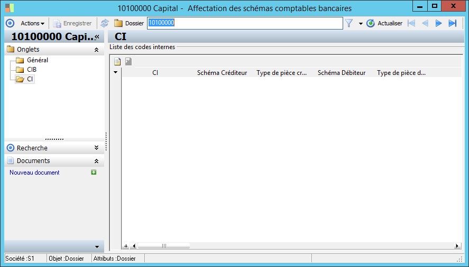Click the horizontal scrollbar thumb
Screen dimensions: 469x267
[x=163, y=246]
